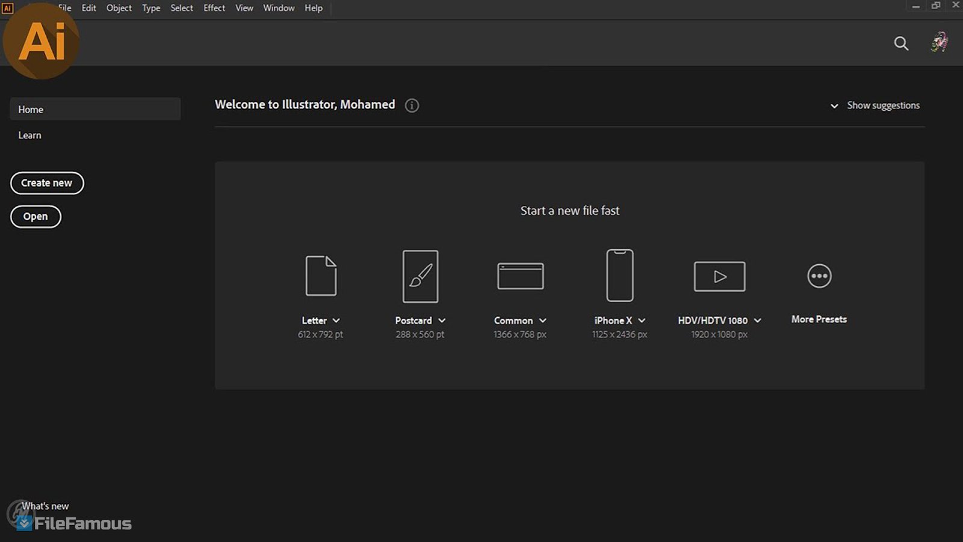This screenshot has height=542, width=963.
Task: Expand the Postcard preset dropdown arrow
Action: point(442,321)
